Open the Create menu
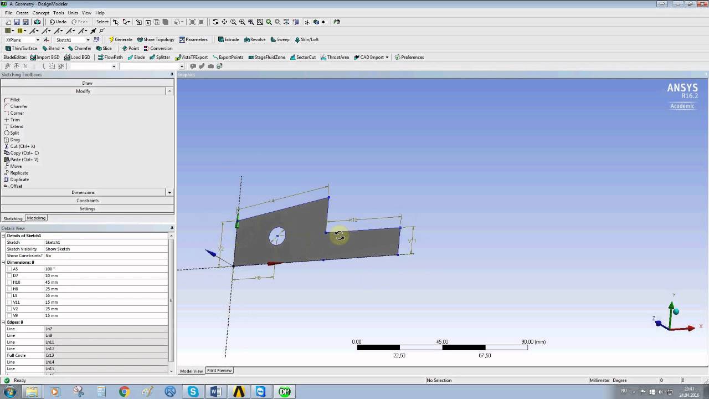The image size is (709, 399). coord(22,13)
